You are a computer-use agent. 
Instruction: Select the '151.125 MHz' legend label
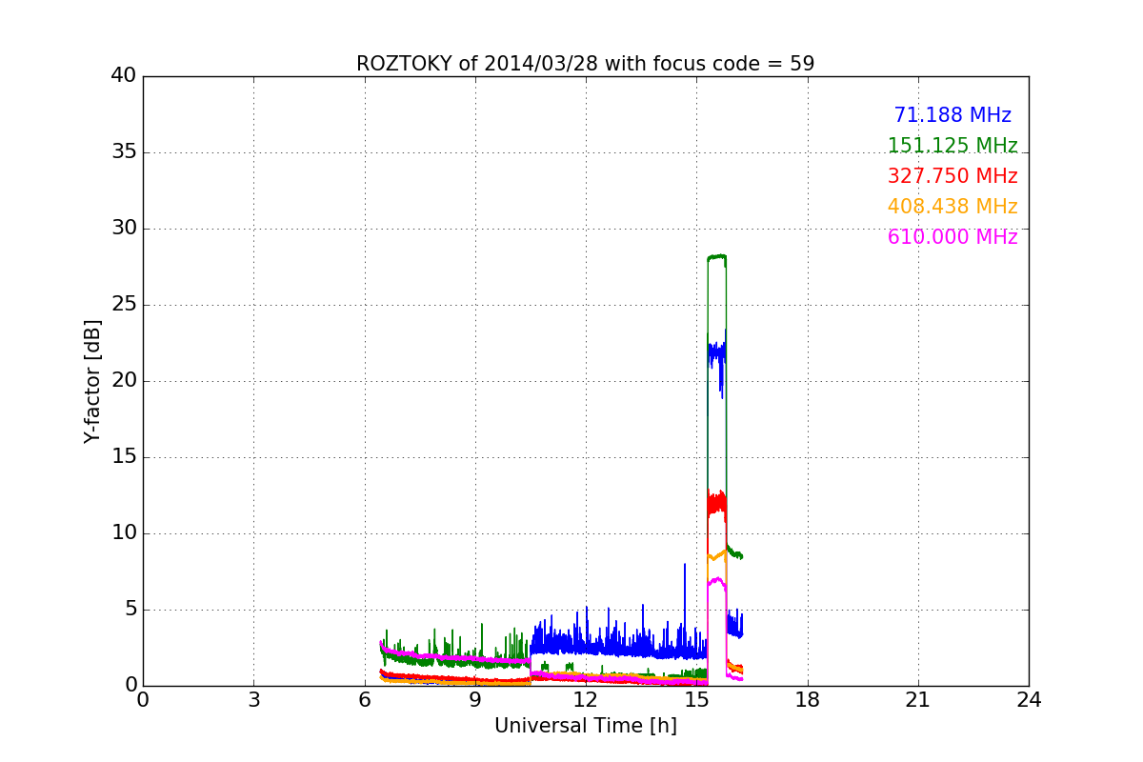click(x=952, y=146)
